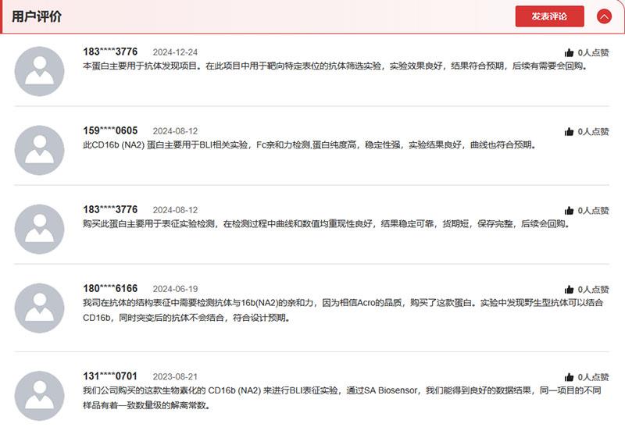Collapse the 用户评价 section with the chevron

(x=604, y=16)
